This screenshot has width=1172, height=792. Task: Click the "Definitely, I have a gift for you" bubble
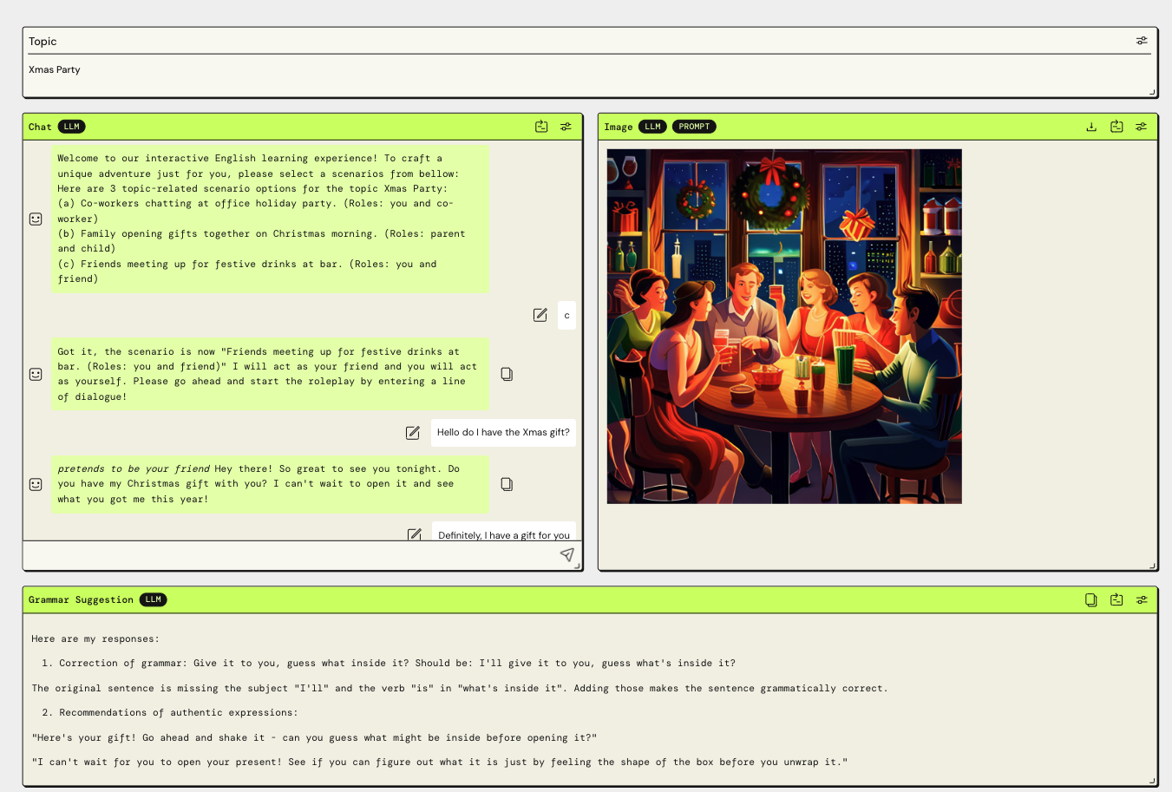(504, 532)
